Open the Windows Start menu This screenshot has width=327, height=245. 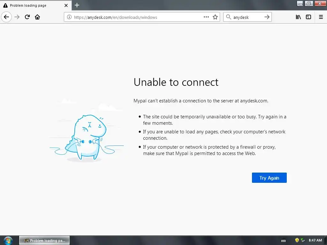[x=8, y=241]
